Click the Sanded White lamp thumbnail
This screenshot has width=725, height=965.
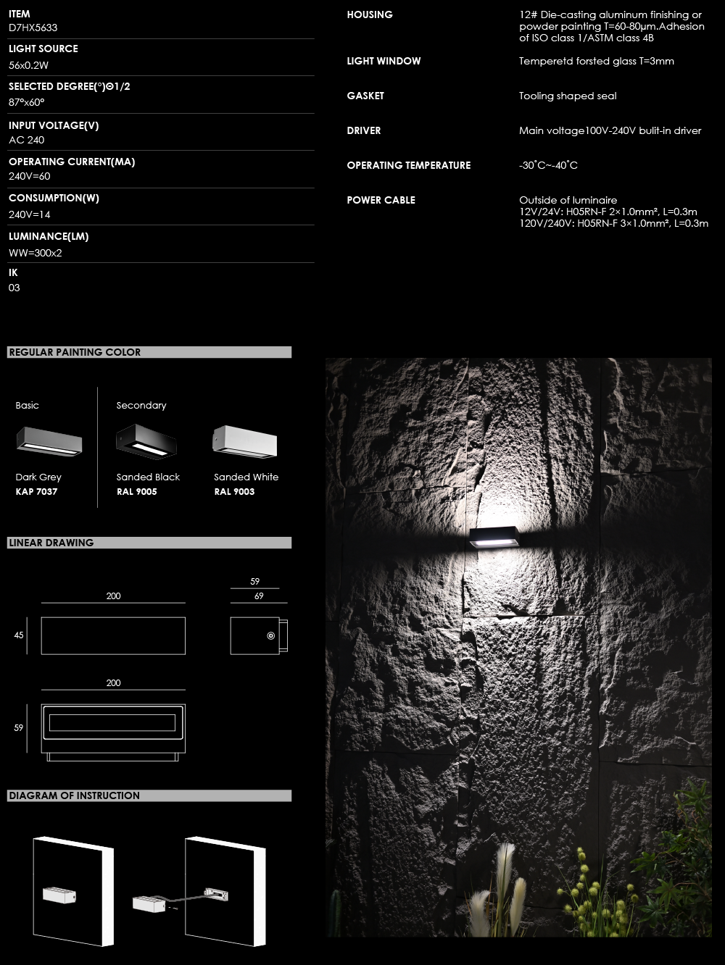pos(244,441)
